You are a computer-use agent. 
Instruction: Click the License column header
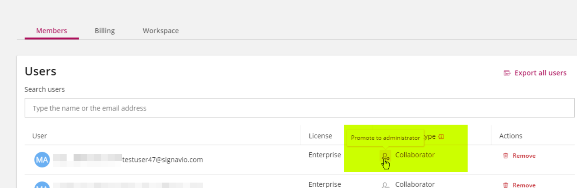(x=320, y=136)
